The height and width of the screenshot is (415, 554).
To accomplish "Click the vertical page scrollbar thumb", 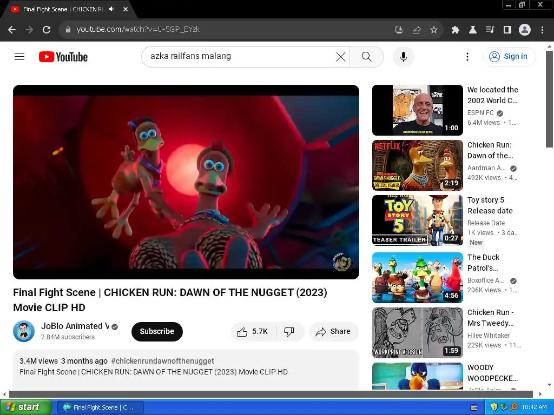I will pos(549,99).
